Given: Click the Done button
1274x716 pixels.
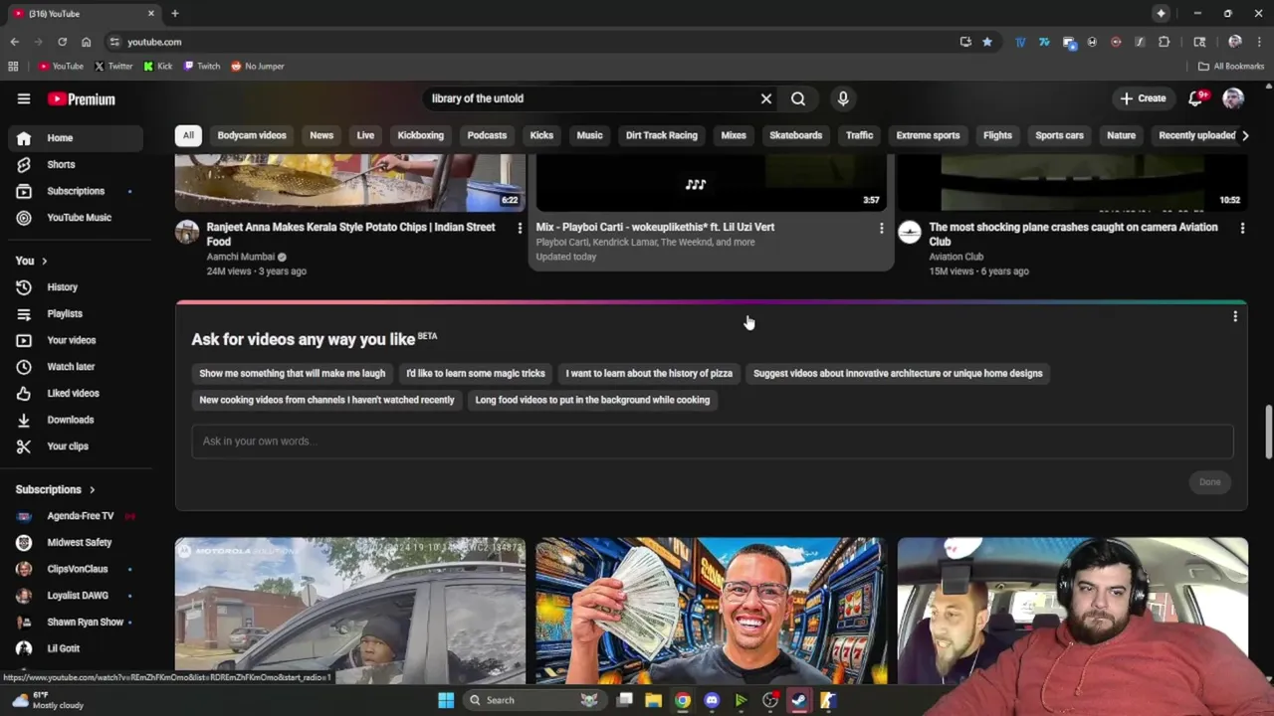Looking at the screenshot, I should point(1209,482).
